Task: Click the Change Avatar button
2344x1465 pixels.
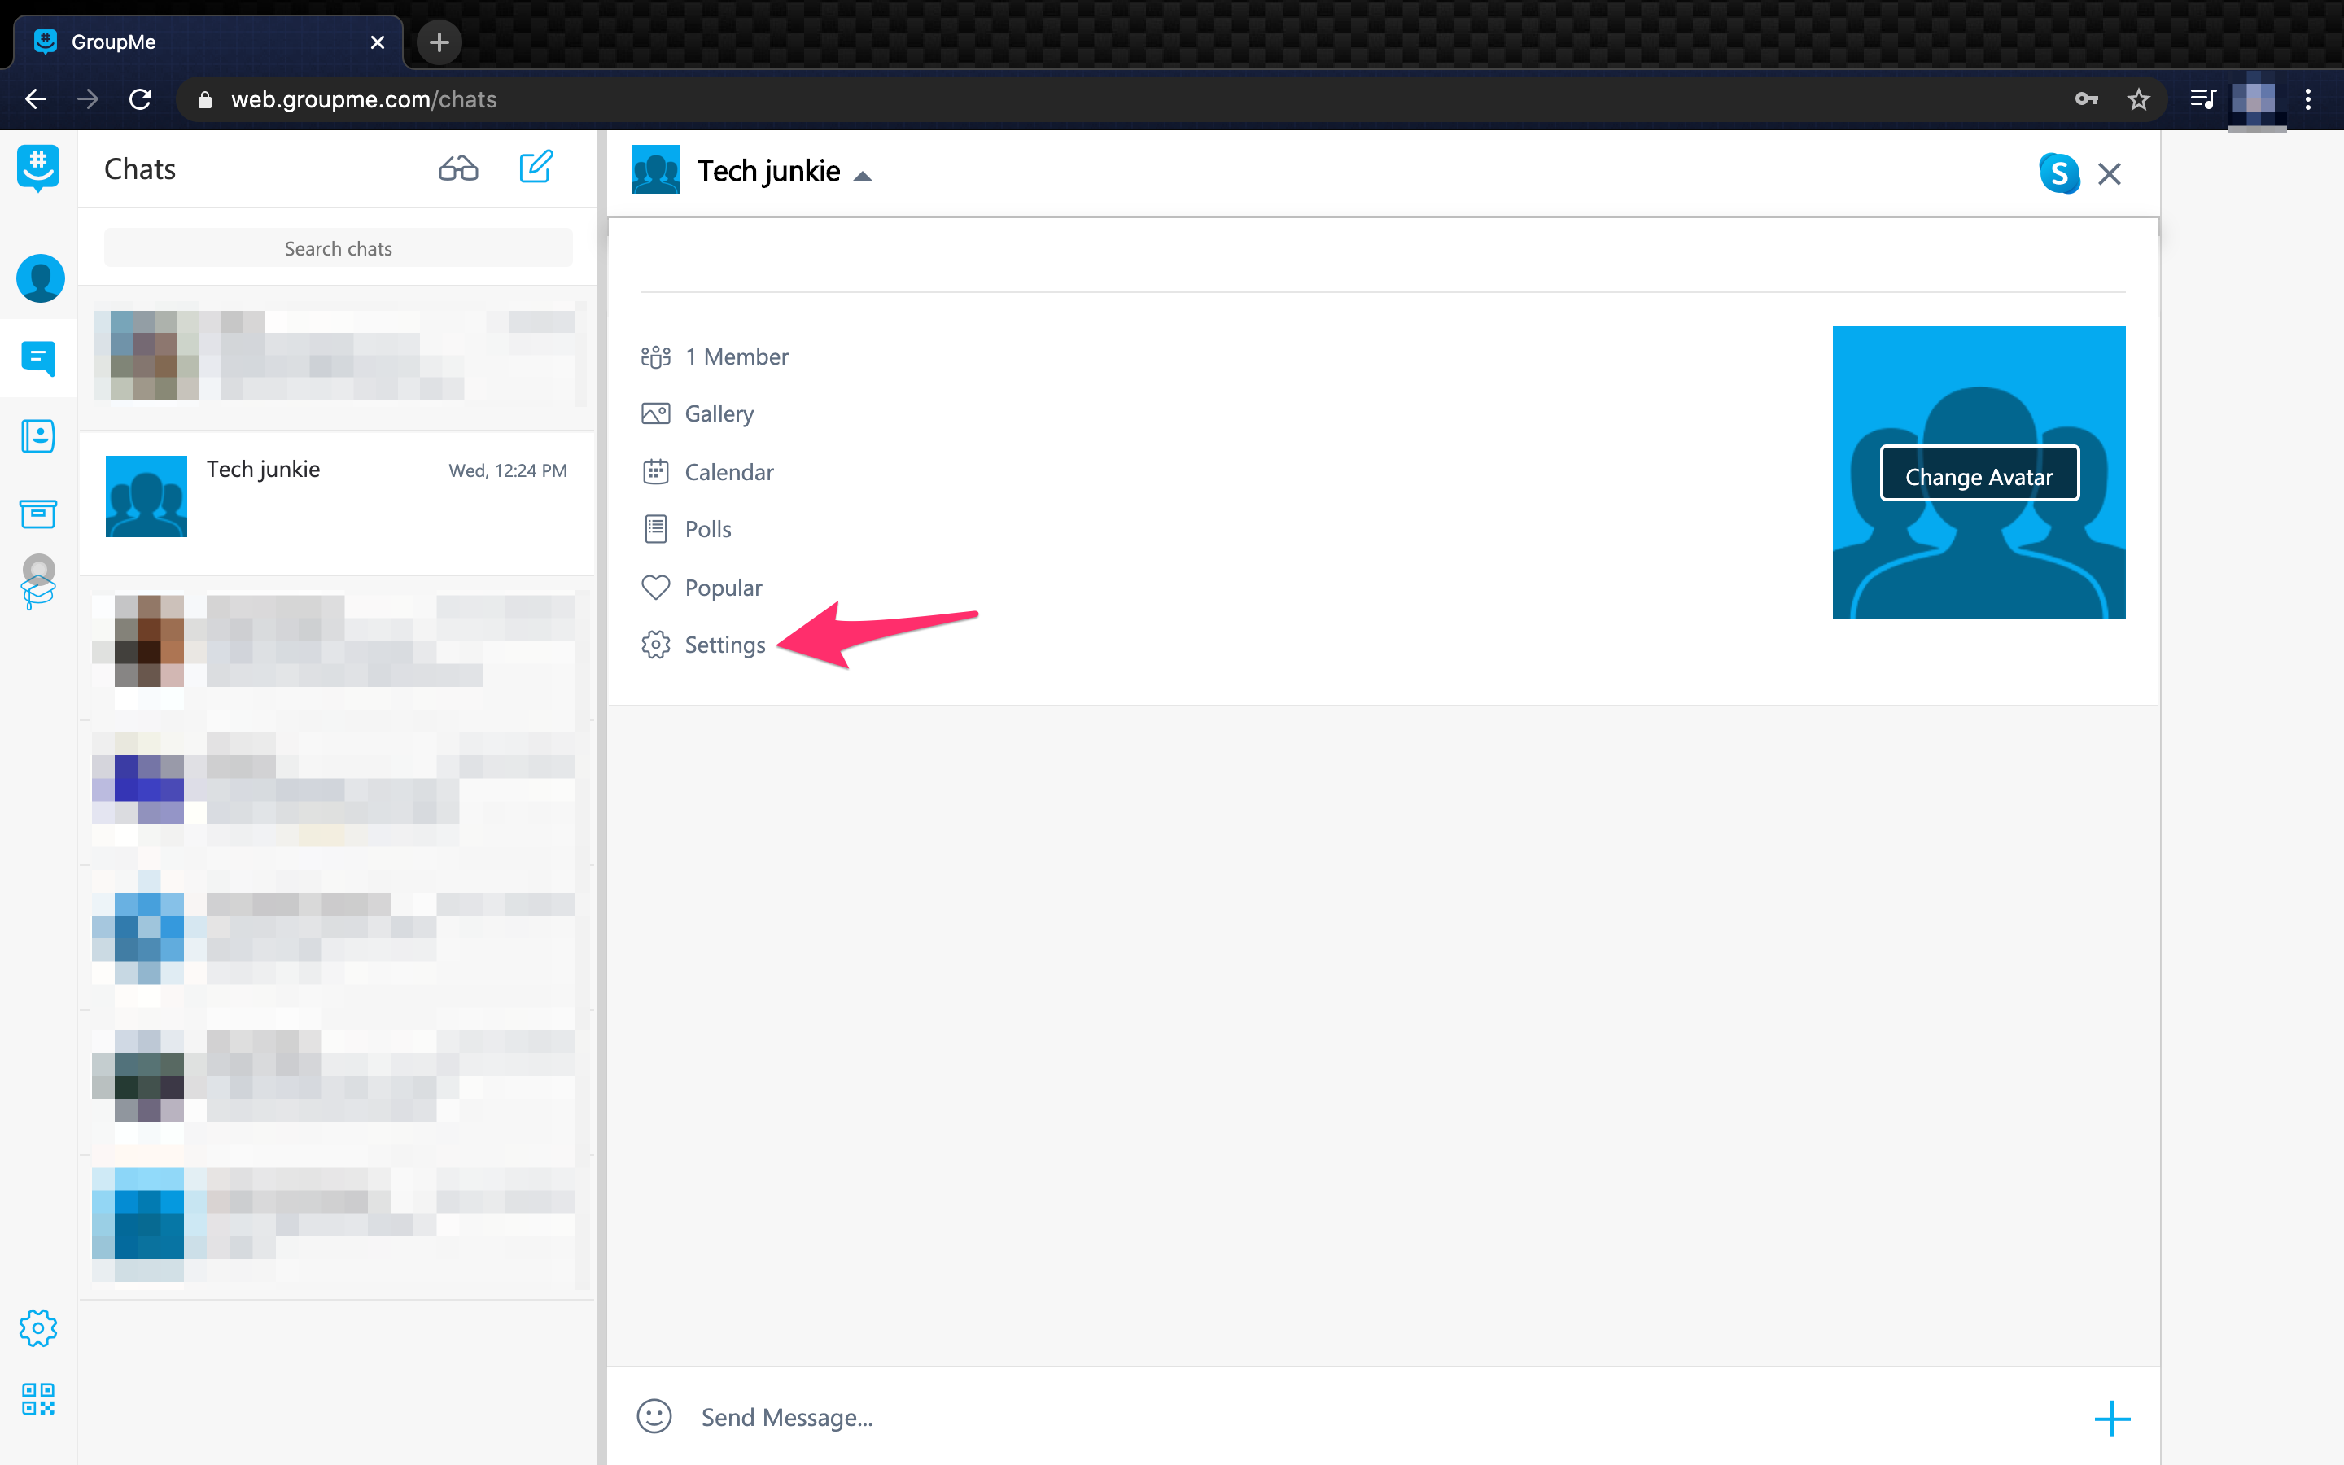Action: (x=1979, y=476)
